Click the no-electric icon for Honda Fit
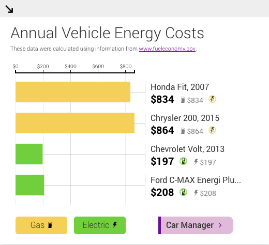 pos(212,99)
